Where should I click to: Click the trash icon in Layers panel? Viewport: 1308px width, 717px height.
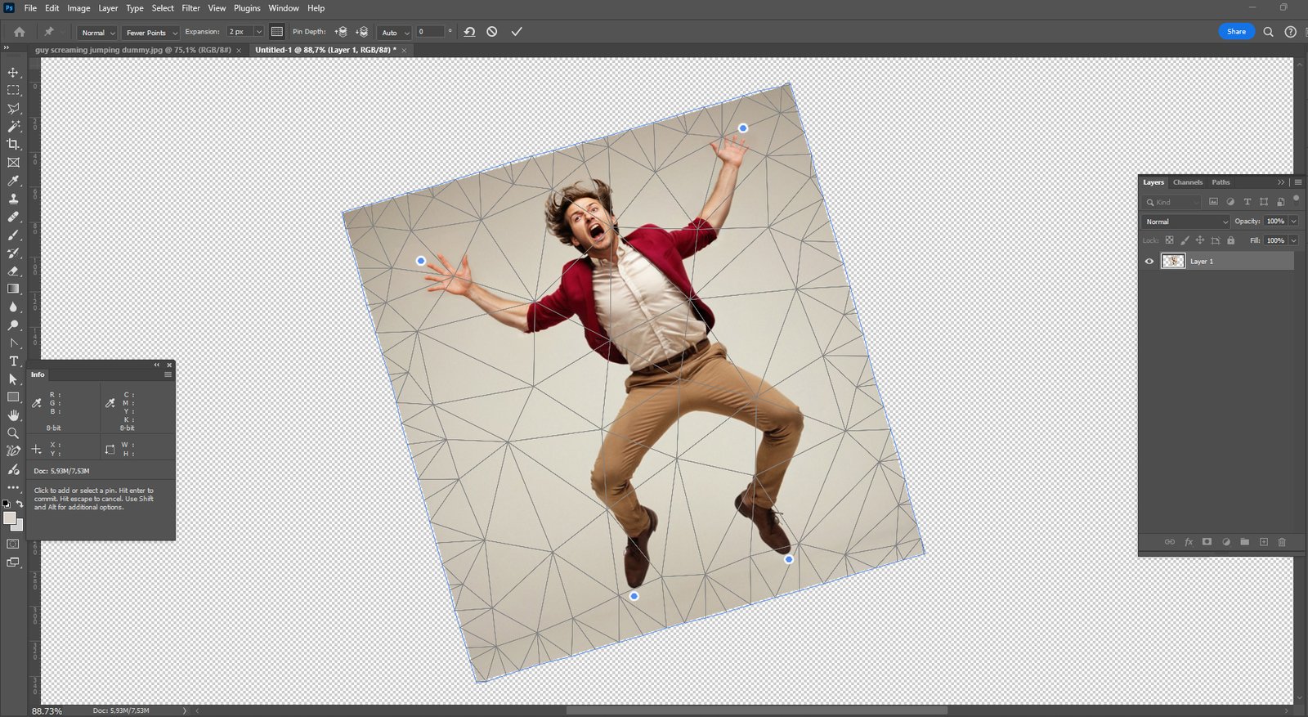tap(1282, 542)
